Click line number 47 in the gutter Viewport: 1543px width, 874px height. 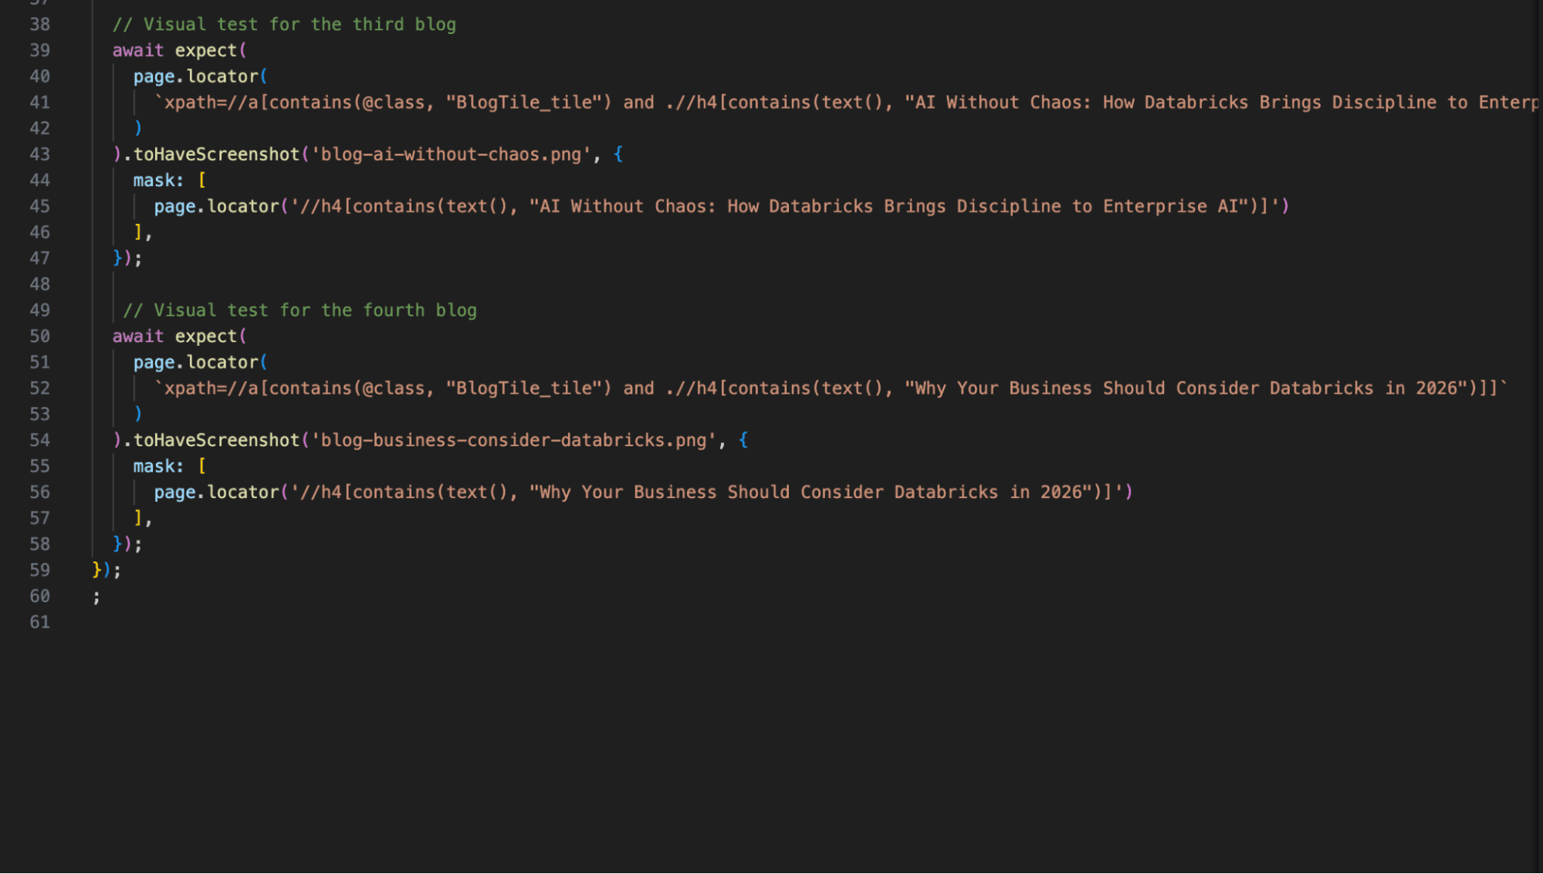[40, 259]
